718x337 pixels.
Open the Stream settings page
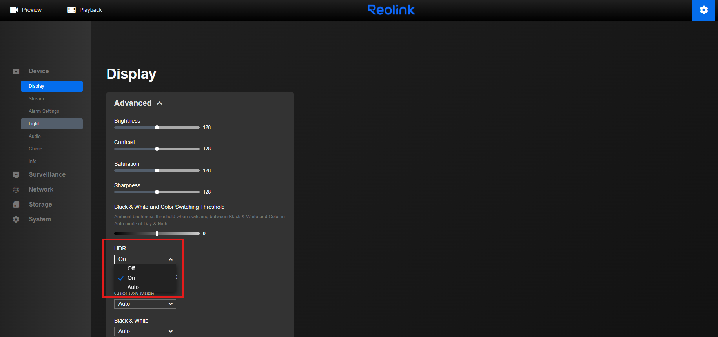[x=36, y=99]
